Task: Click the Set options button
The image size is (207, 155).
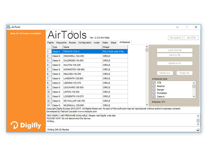Action: [x=175, y=38]
